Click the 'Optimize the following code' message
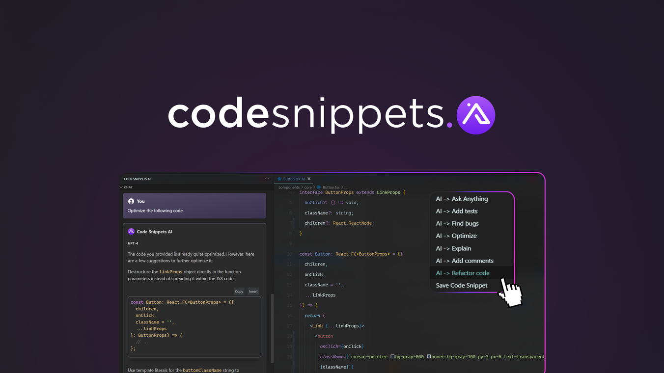Image resolution: width=664 pixels, height=373 pixels. point(155,211)
